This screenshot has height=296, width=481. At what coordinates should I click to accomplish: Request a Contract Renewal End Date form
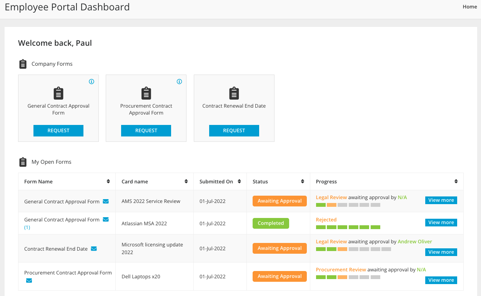[234, 131]
